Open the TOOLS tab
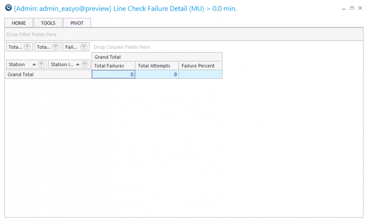The width and height of the screenshot is (367, 222). pyautogui.click(x=48, y=23)
